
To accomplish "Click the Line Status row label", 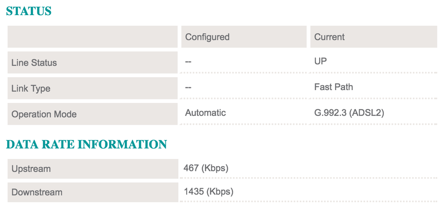I will 34,63.
